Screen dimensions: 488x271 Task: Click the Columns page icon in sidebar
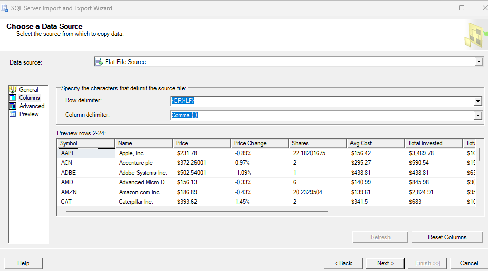pyautogui.click(x=13, y=98)
